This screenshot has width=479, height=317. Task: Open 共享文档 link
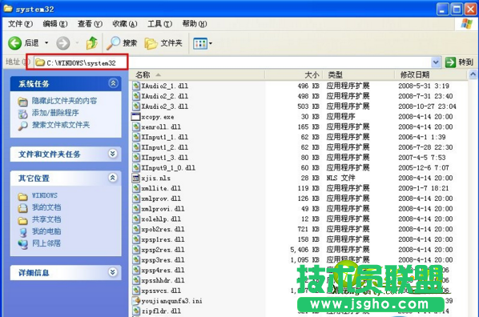[46, 219]
